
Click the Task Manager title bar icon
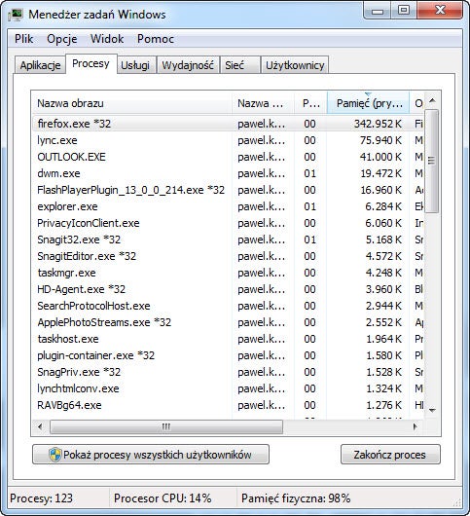click(16, 15)
